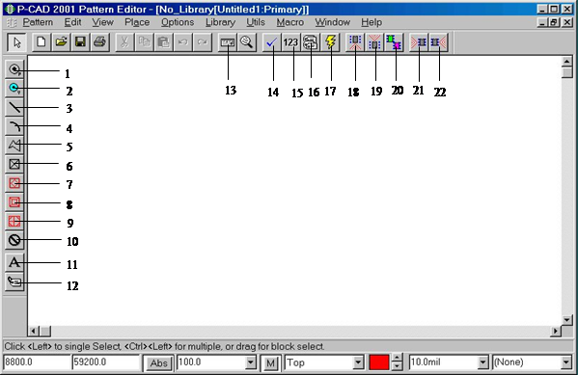Viewport: 578px width, 375px height.
Task: Click vertical scrollbar up arrow
Action: click(x=566, y=61)
